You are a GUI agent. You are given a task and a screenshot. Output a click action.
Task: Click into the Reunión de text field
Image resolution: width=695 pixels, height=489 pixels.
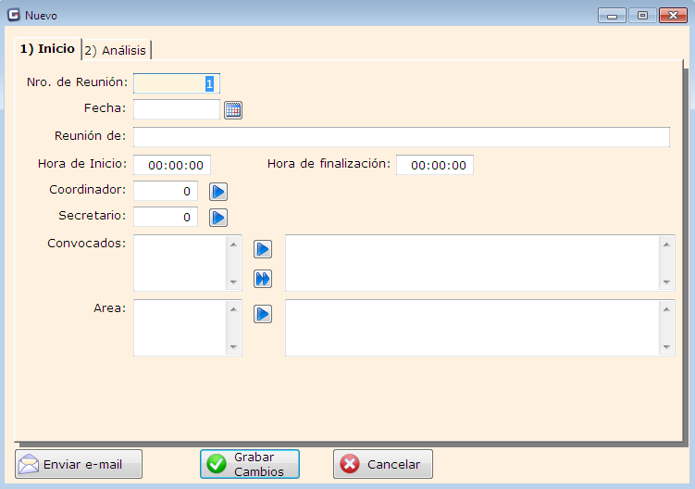pyautogui.click(x=401, y=137)
